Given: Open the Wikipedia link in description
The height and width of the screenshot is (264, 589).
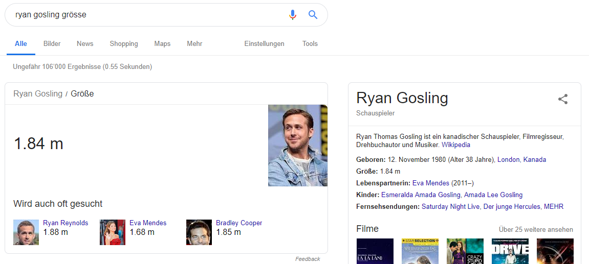Looking at the screenshot, I should pos(456,145).
